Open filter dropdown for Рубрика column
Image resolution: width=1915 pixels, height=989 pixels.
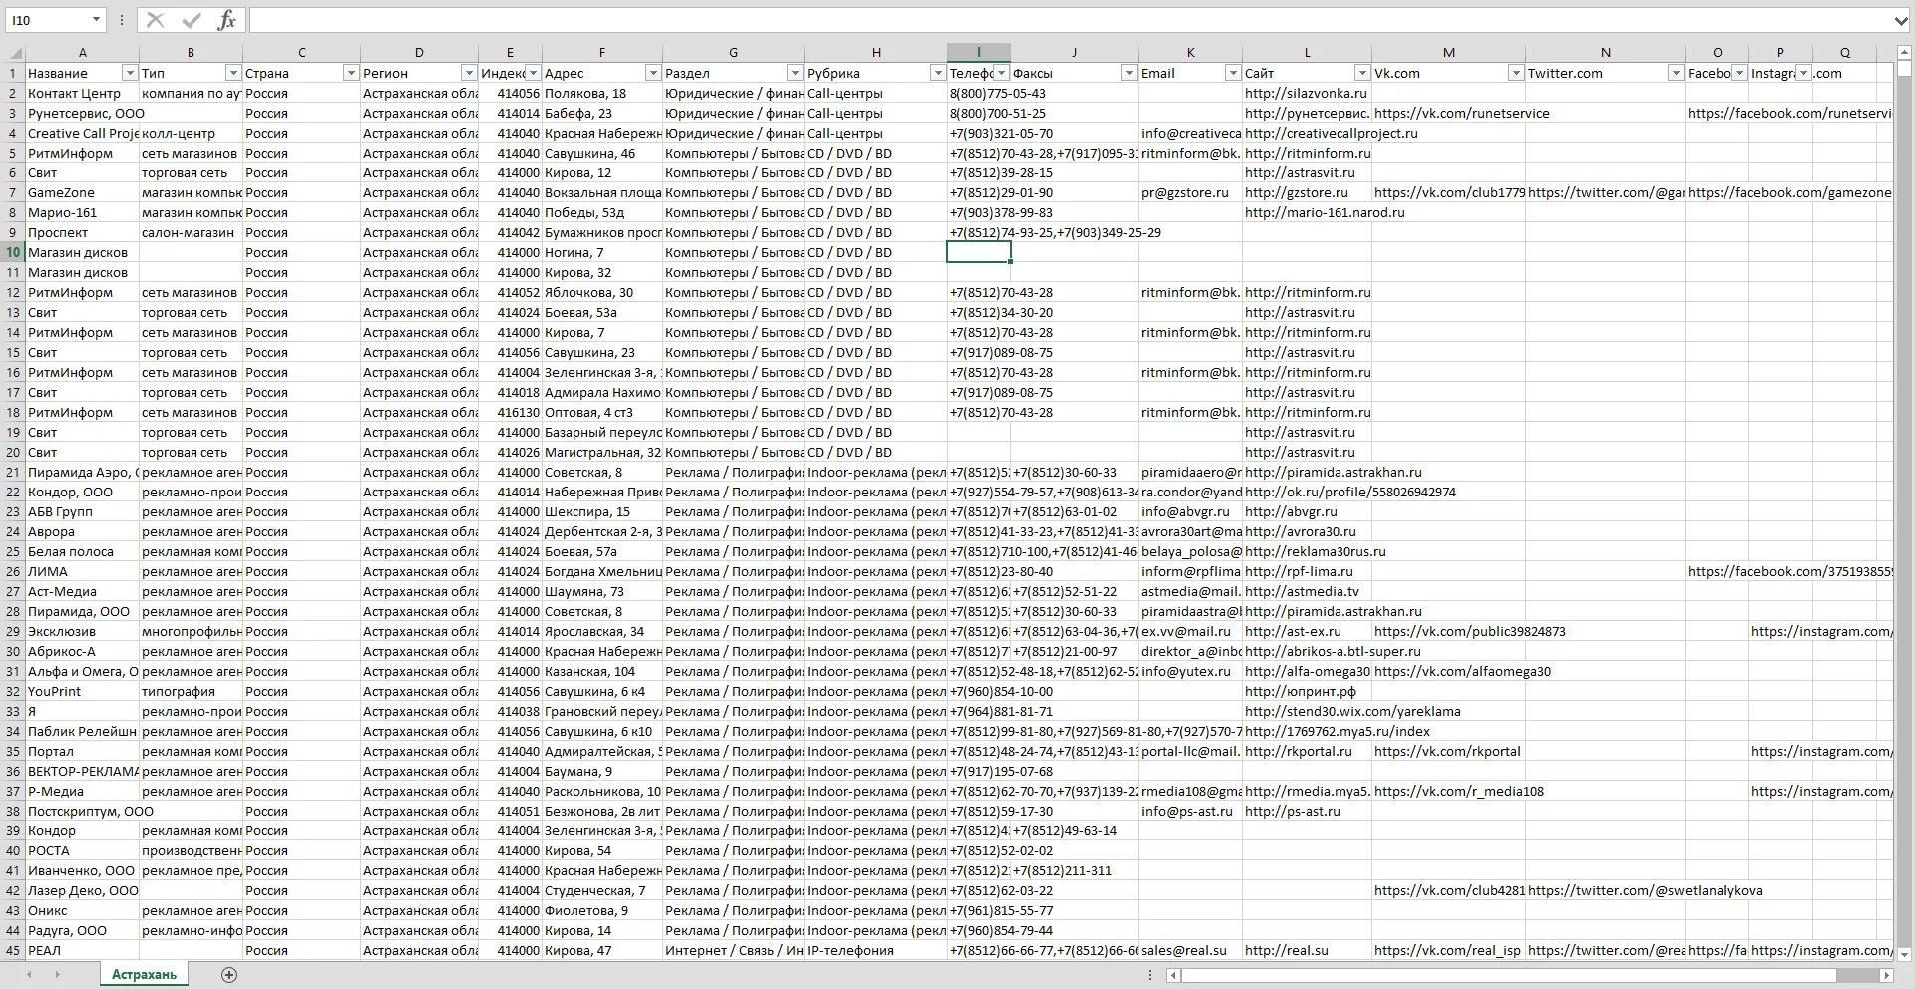(938, 73)
